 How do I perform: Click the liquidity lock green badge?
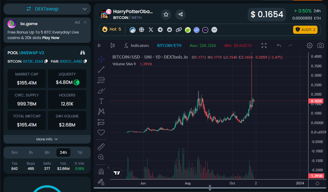[x=76, y=82]
